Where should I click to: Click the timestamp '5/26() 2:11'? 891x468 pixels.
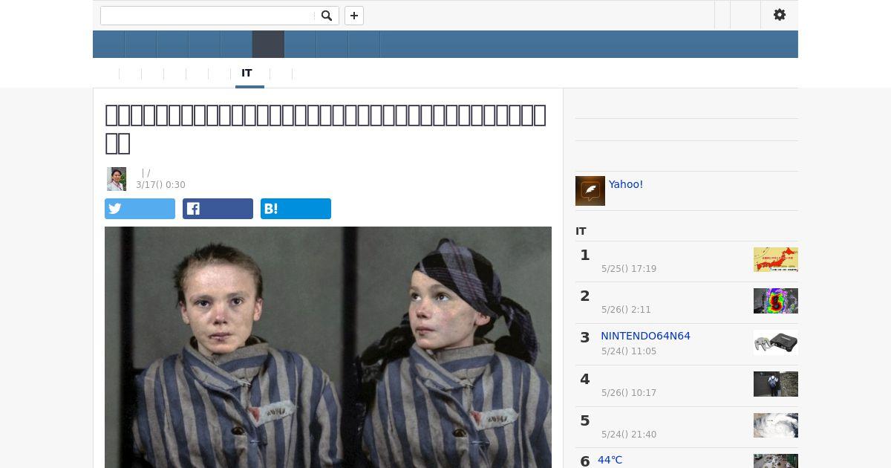tap(626, 310)
